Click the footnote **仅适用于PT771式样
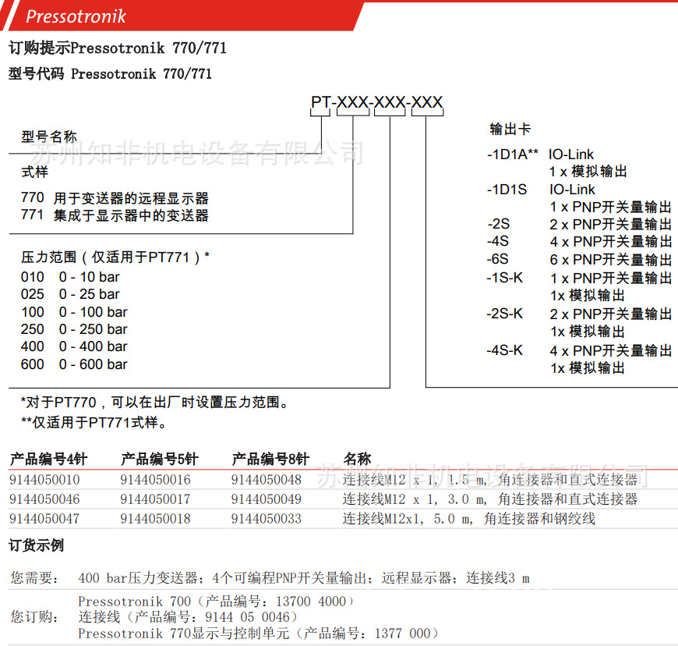The width and height of the screenshot is (678, 646). point(94,422)
